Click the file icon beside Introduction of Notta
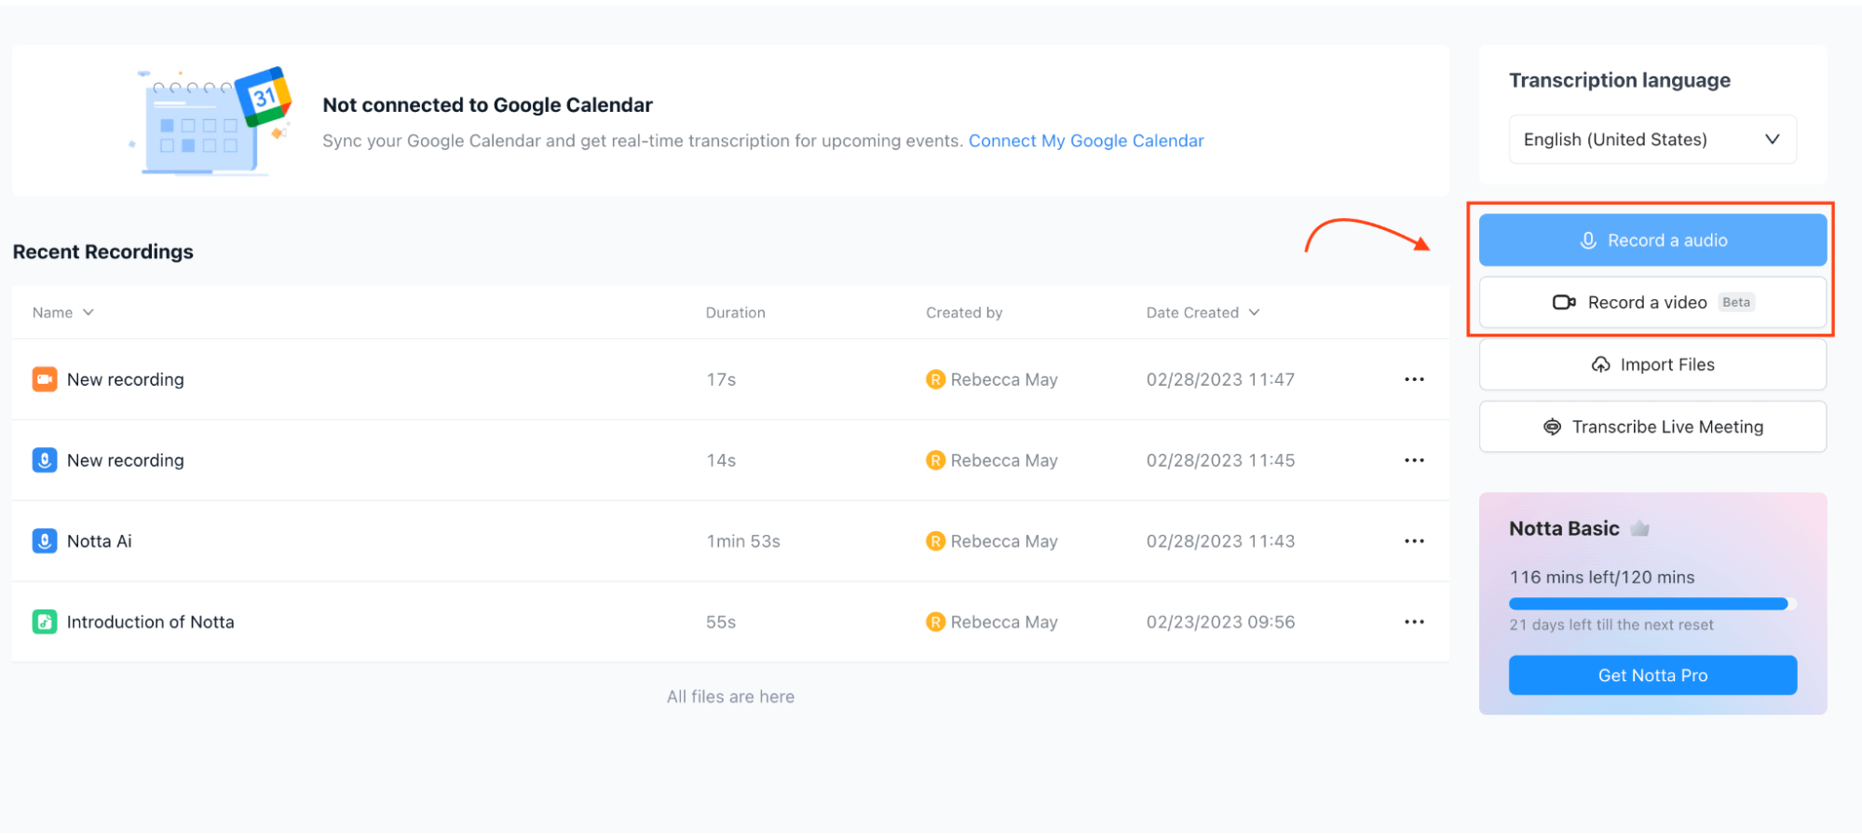The height and width of the screenshot is (834, 1862). pyautogui.click(x=45, y=622)
